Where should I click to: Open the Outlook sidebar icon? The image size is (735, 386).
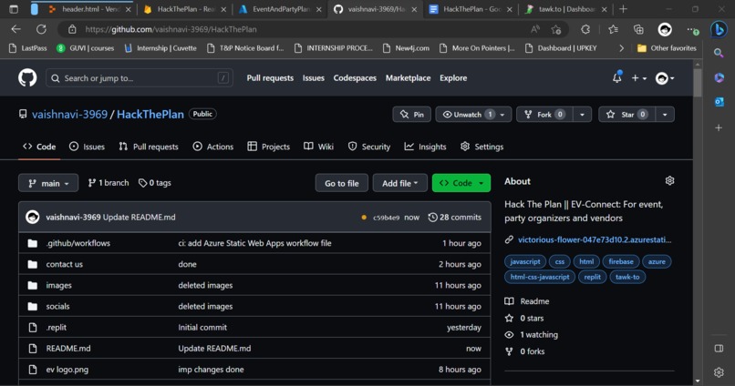pyautogui.click(x=719, y=101)
